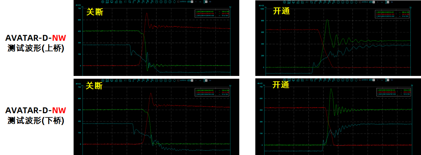The image size is (421, 155).
Task: Click circled up arrow in lower-bridge turn-on toolbar
Action: pyautogui.click(x=338, y=80)
